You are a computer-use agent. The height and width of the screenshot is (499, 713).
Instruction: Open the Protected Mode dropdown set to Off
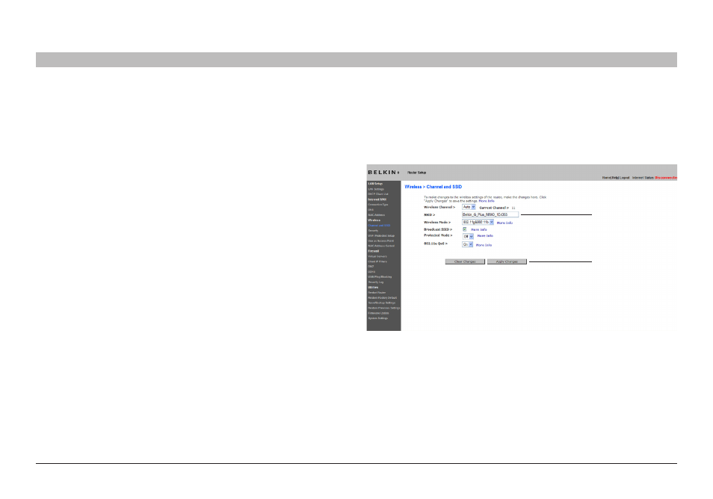click(x=468, y=236)
